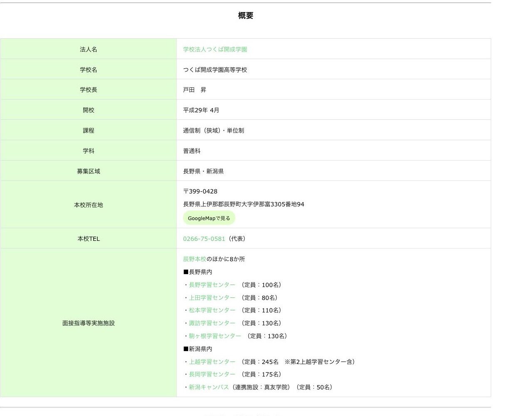The height and width of the screenshot is (416, 512).
Task: Open 松本学習センター link
Action: pyautogui.click(x=212, y=310)
